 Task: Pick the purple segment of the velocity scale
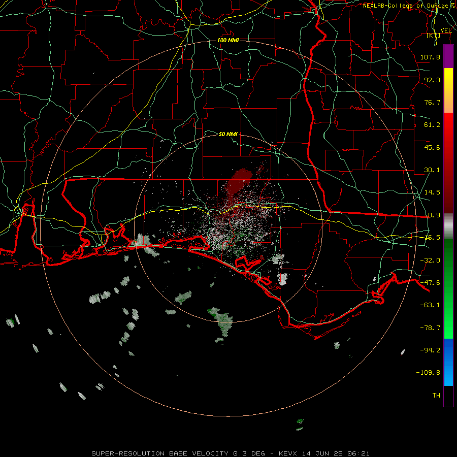click(448, 56)
